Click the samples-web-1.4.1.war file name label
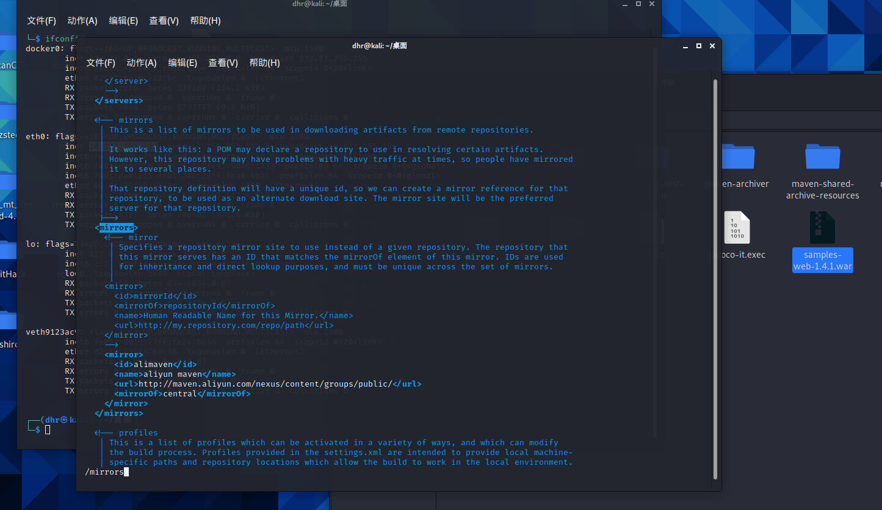The image size is (882, 510). pyautogui.click(x=823, y=261)
